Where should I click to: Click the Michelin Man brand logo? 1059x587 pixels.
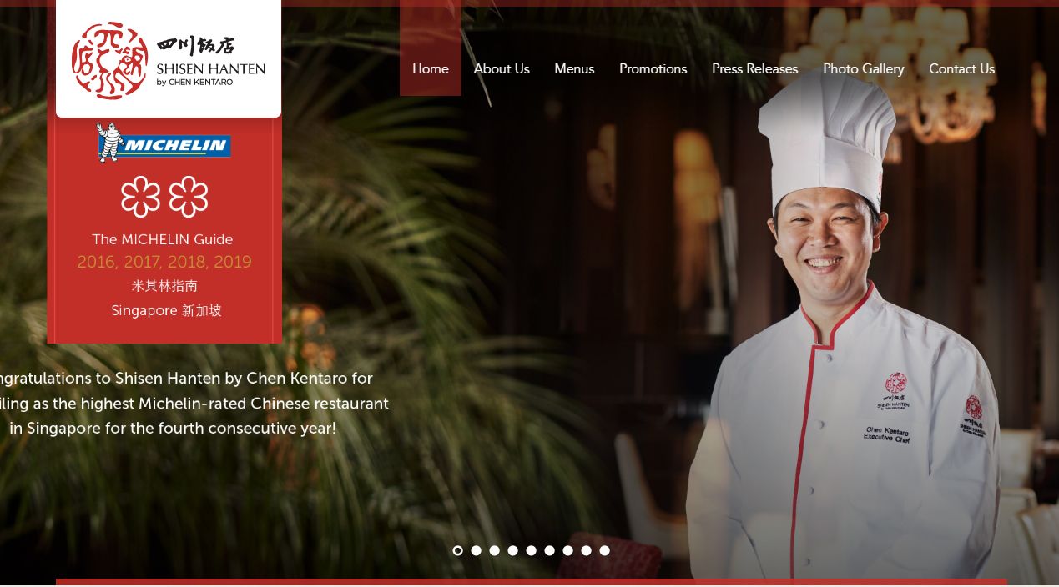(x=164, y=143)
